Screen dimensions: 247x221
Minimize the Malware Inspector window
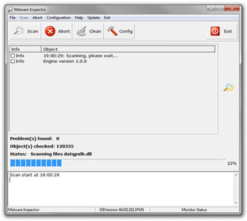pyautogui.click(x=211, y=9)
